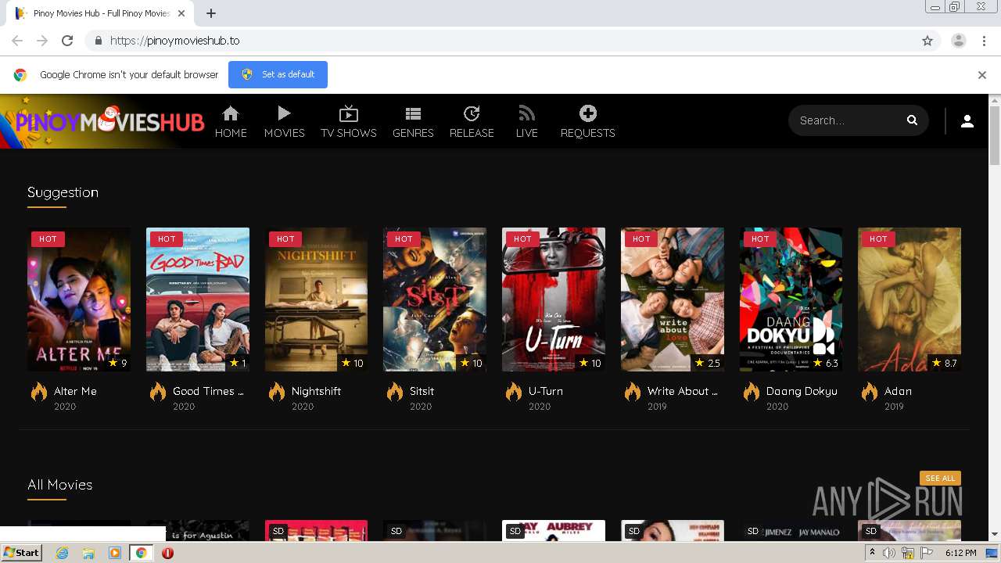Open the Nightshift poster
The height and width of the screenshot is (563, 1001).
(x=316, y=299)
